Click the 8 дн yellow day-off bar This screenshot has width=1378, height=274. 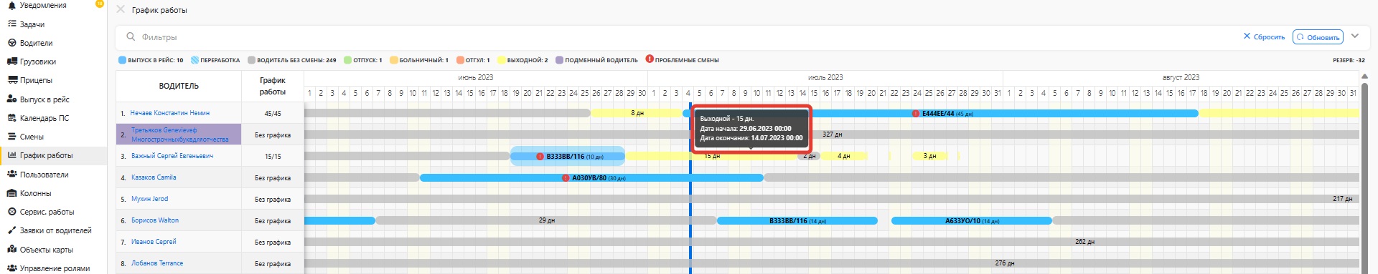click(637, 113)
